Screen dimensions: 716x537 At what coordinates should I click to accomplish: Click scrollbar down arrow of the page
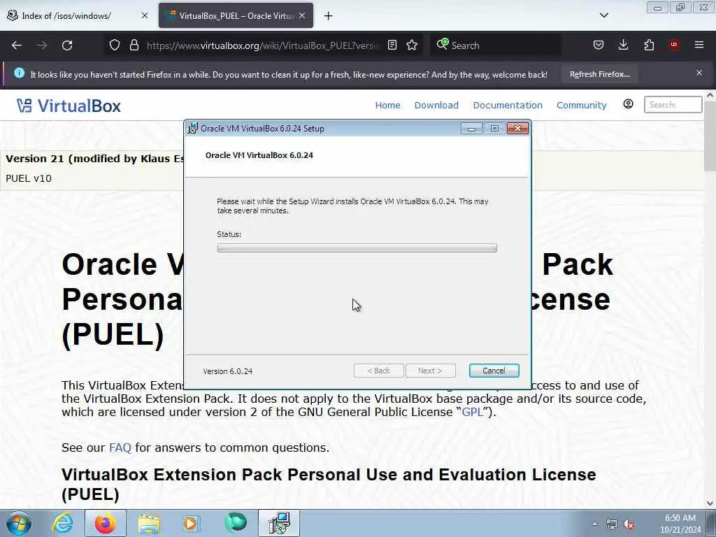click(x=710, y=503)
